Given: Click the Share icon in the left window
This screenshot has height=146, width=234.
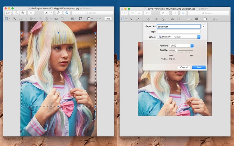Looking at the screenshot, I should click(x=31, y=13).
